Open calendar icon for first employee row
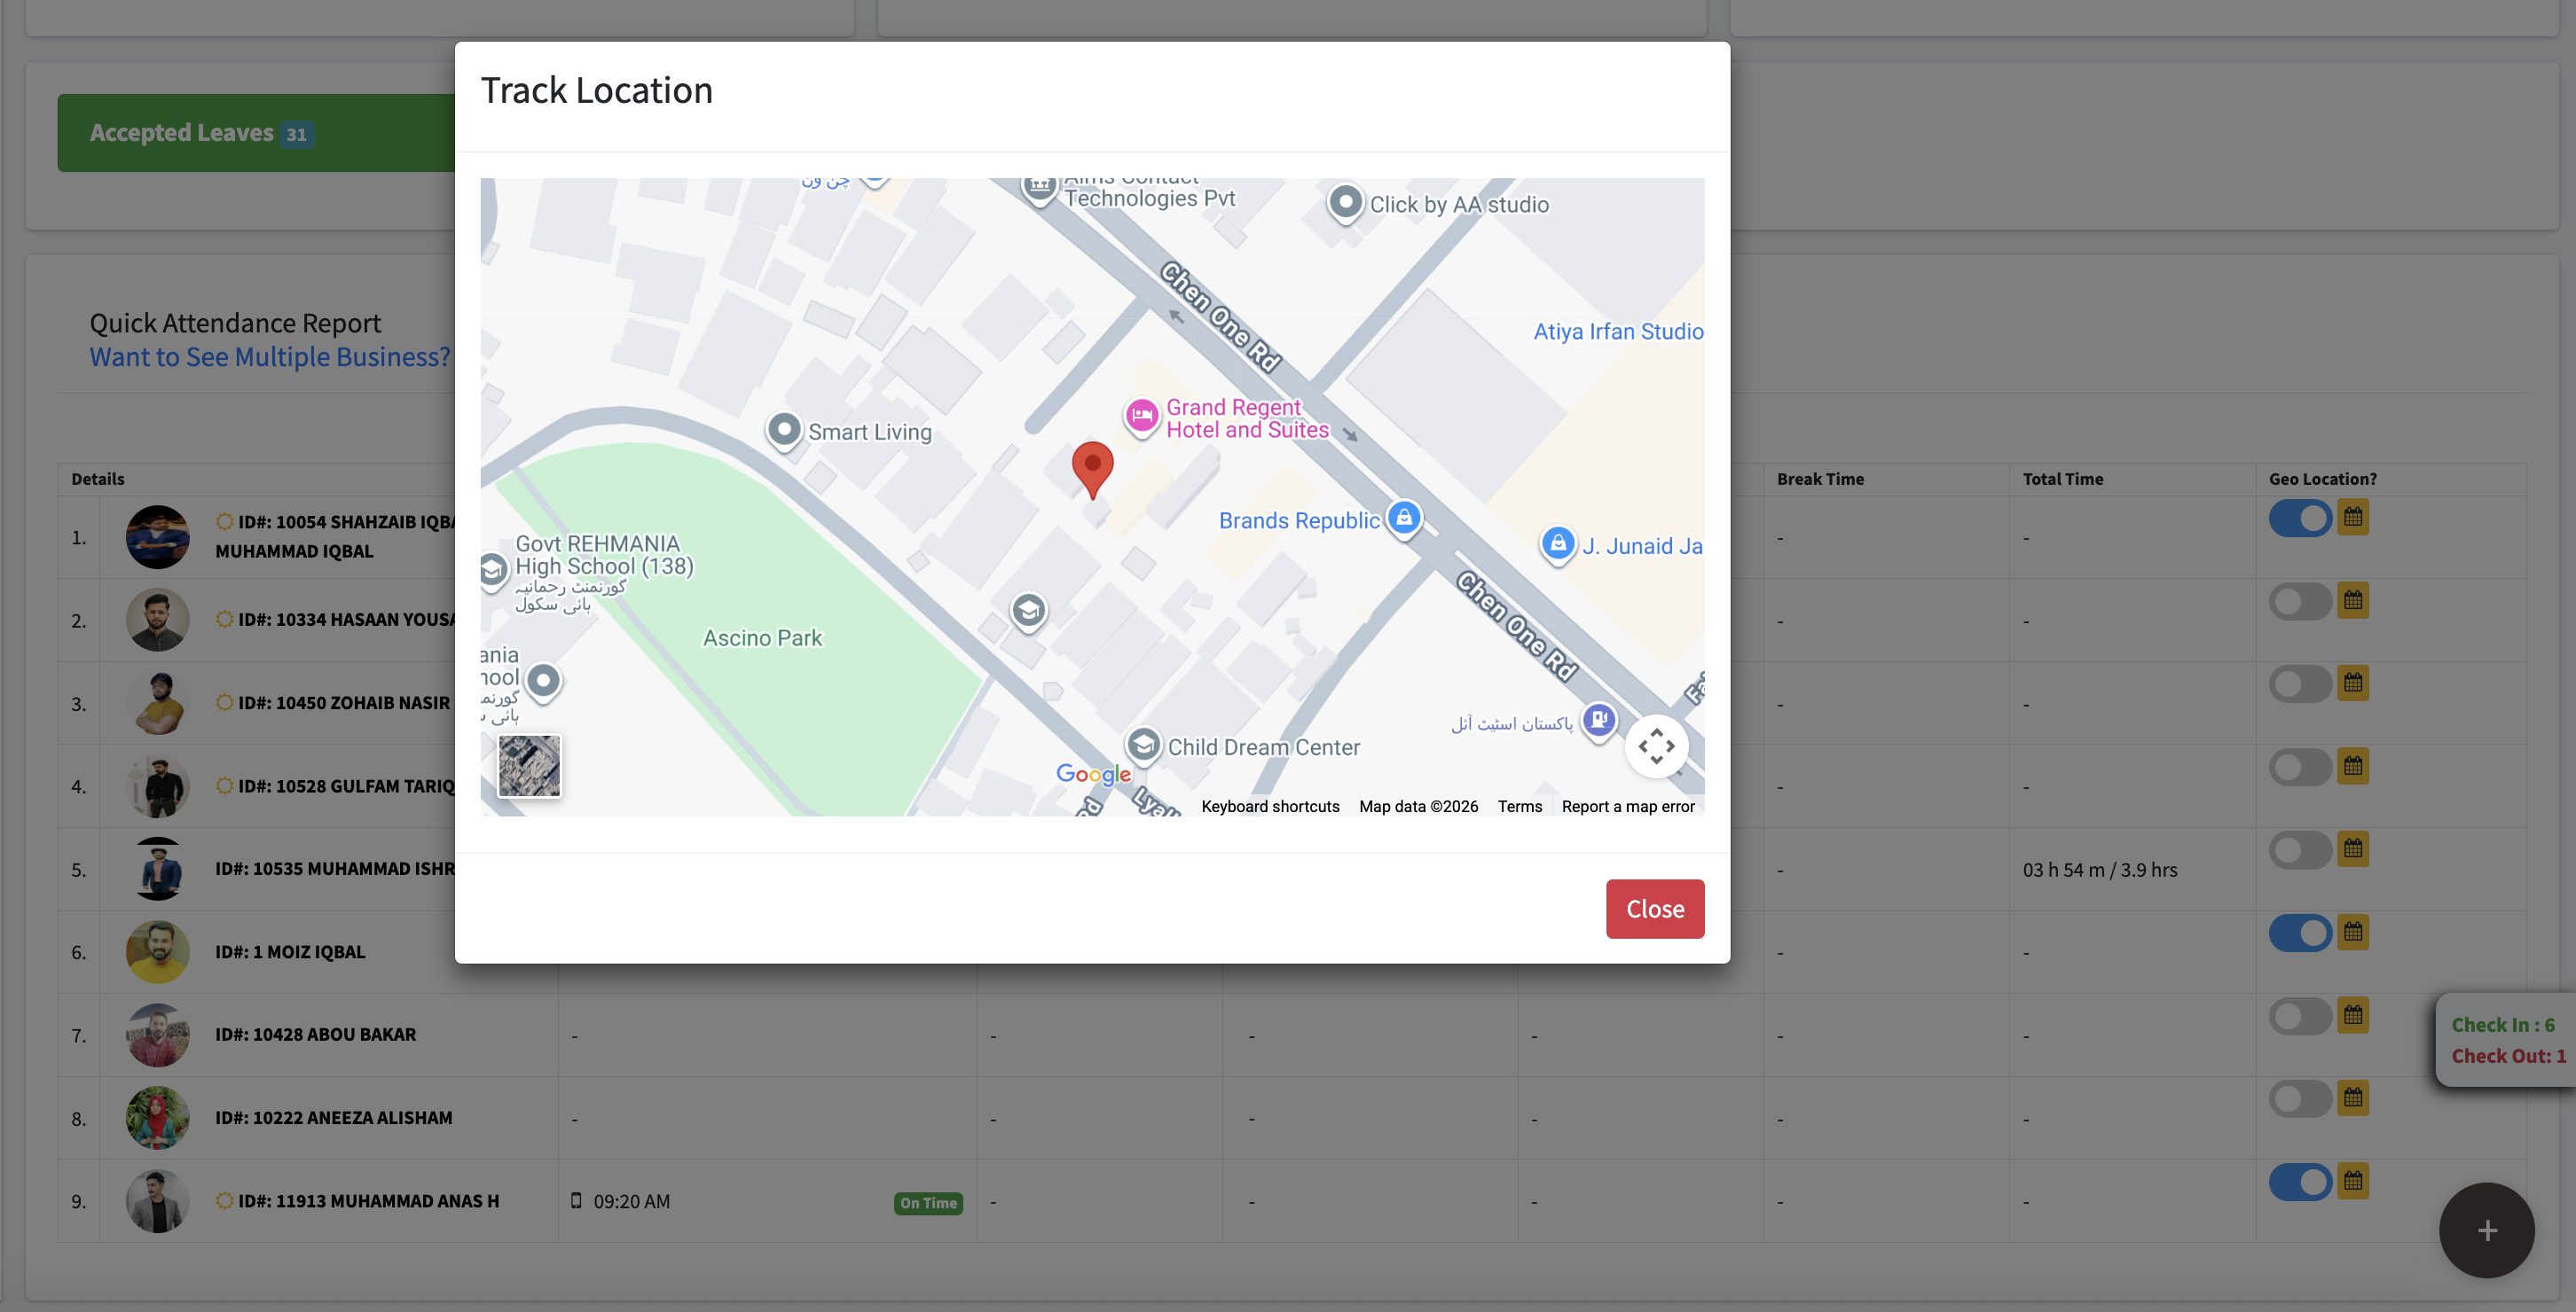This screenshot has height=1312, width=2576. click(2353, 517)
